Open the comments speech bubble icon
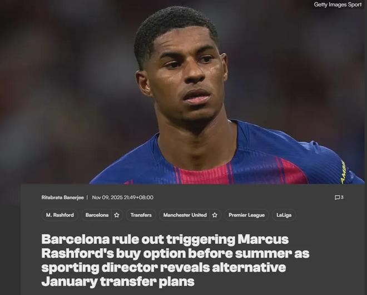Image resolution: width=367 pixels, height=295 pixels. coord(337,198)
